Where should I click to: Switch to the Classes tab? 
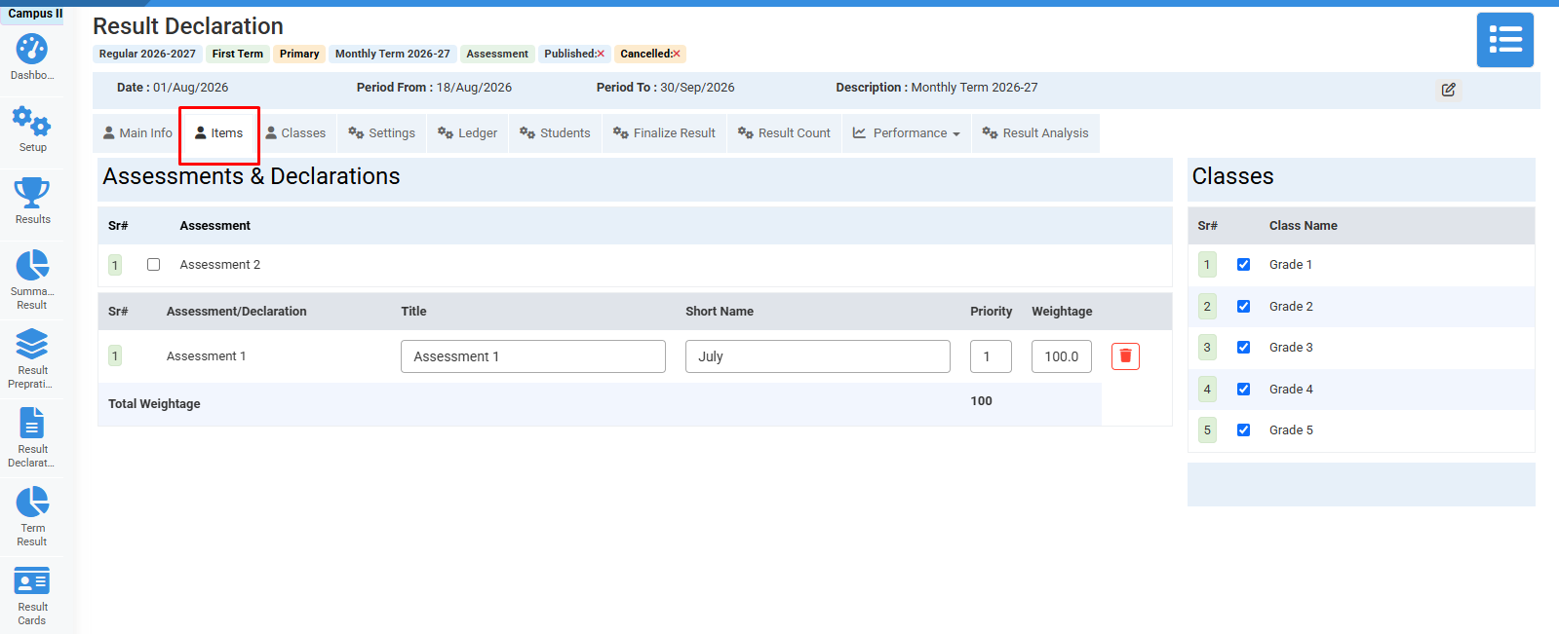pyautogui.click(x=295, y=133)
